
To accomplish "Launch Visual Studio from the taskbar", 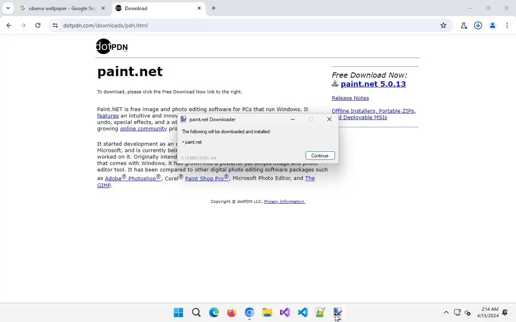I will pyautogui.click(x=285, y=312).
